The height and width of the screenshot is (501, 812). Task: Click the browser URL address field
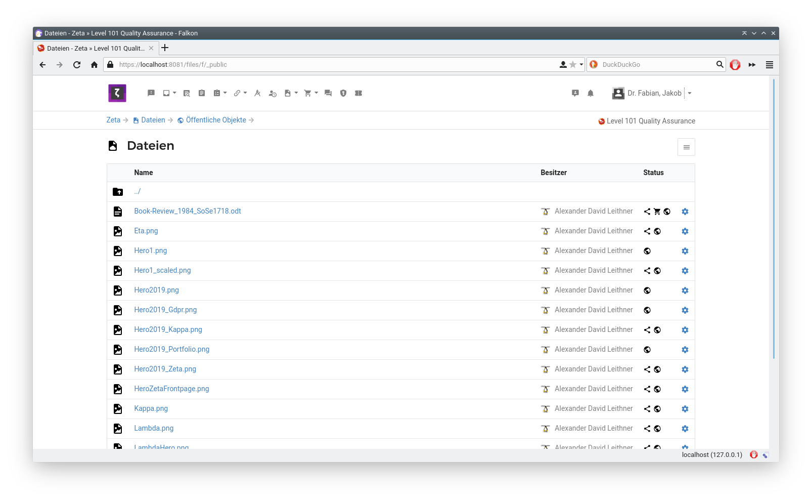[334, 65]
